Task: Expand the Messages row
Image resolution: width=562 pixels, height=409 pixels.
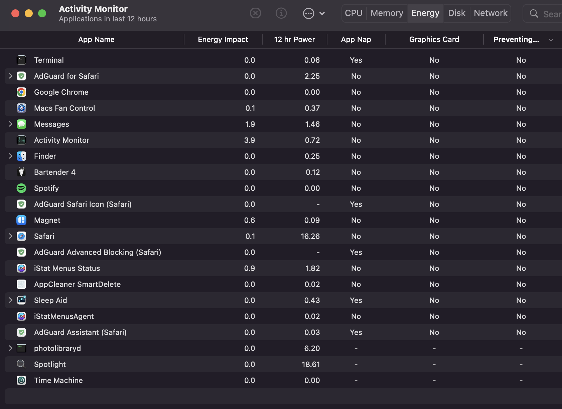Action: click(x=10, y=124)
